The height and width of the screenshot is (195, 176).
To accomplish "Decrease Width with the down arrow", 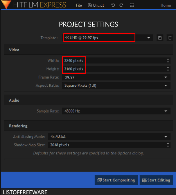I will coord(168,62).
